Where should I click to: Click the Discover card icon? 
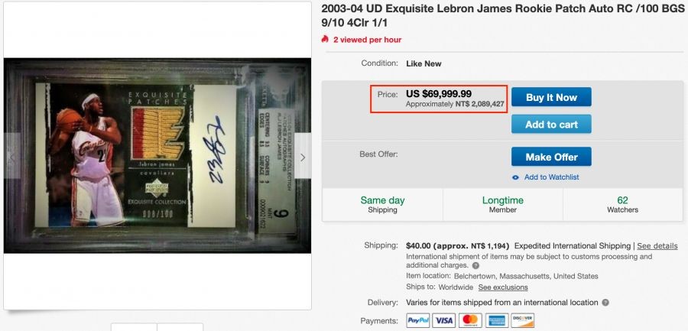pos(523,320)
